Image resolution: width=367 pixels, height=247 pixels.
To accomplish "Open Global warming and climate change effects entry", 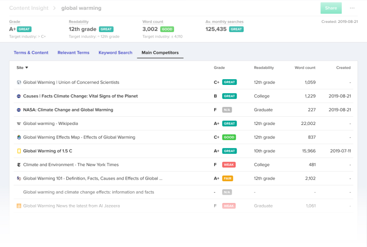I will [x=88, y=192].
